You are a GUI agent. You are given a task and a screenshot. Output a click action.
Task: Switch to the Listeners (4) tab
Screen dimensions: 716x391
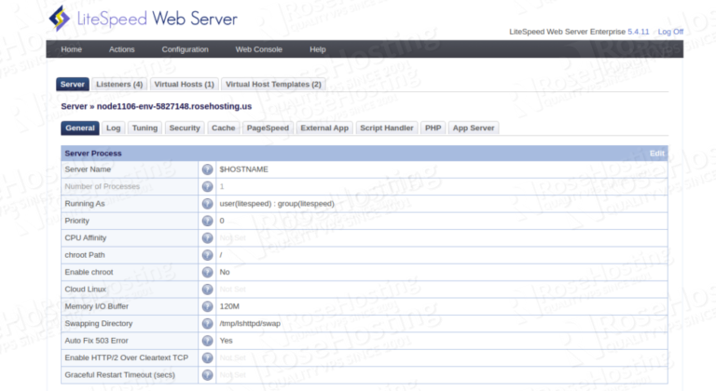119,84
